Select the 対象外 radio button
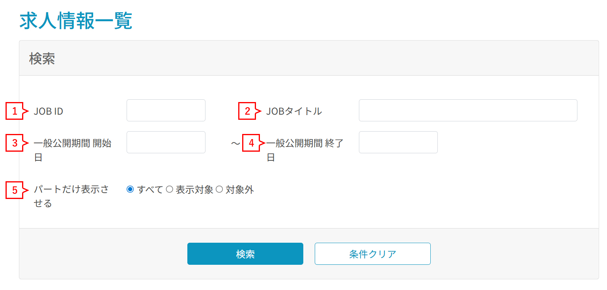The image size is (607, 290). [x=219, y=190]
